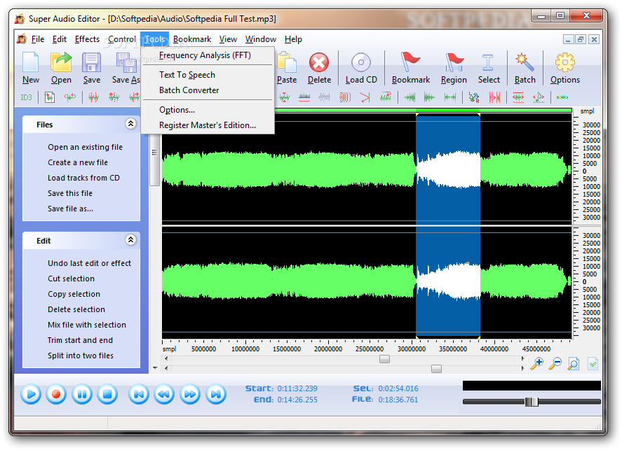The width and height of the screenshot is (622, 450).
Task: Click the cyan waveform icon at toolbar end
Action: point(562,97)
